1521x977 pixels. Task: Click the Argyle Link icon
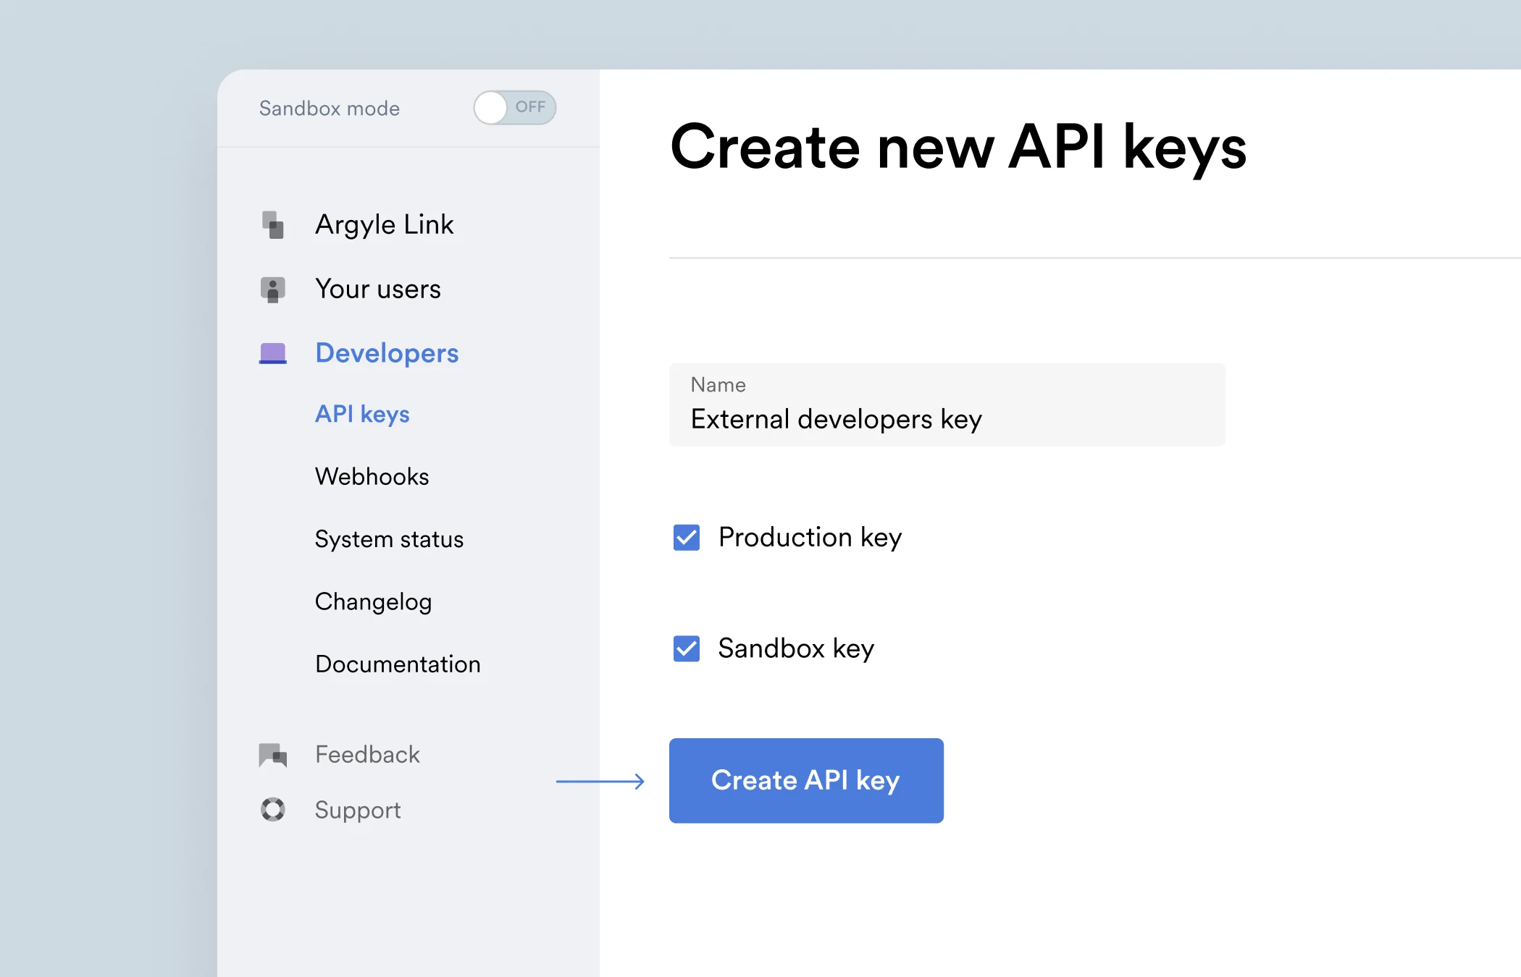(273, 225)
